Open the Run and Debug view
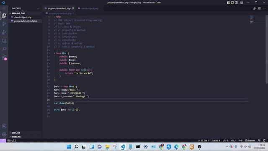268x151 pixels. point(4,32)
